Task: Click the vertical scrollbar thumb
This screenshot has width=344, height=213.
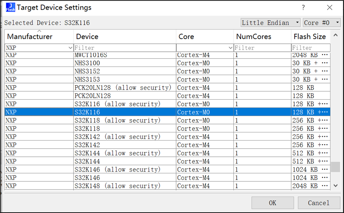Action: pyautogui.click(x=335, y=167)
